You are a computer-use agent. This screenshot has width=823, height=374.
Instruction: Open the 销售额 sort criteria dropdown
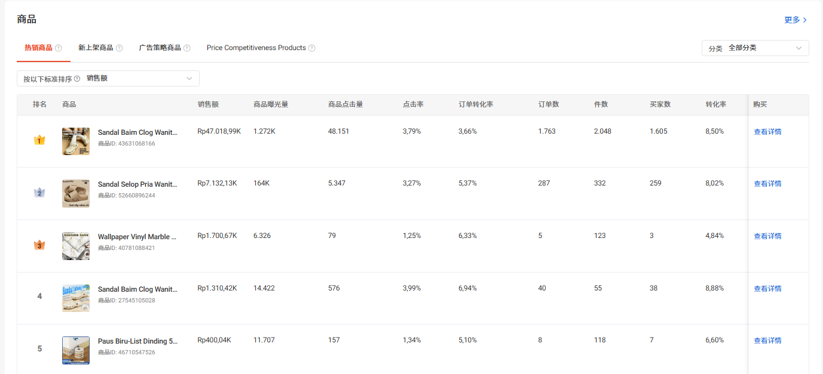[108, 79]
